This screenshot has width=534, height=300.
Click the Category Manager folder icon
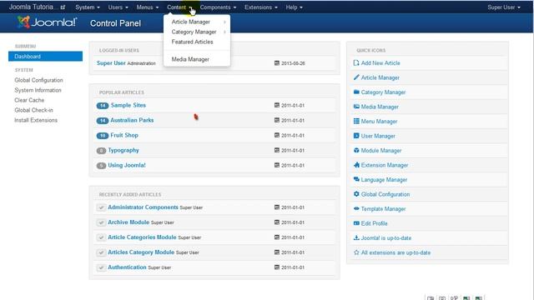[x=356, y=92]
